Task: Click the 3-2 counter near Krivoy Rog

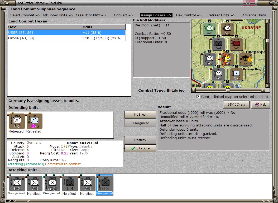Action: (x=236, y=74)
